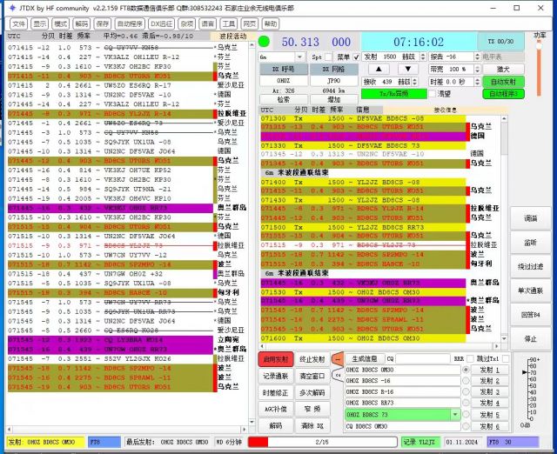
Task: Toggle the Spt checkbox
Action: pyautogui.click(x=329, y=57)
